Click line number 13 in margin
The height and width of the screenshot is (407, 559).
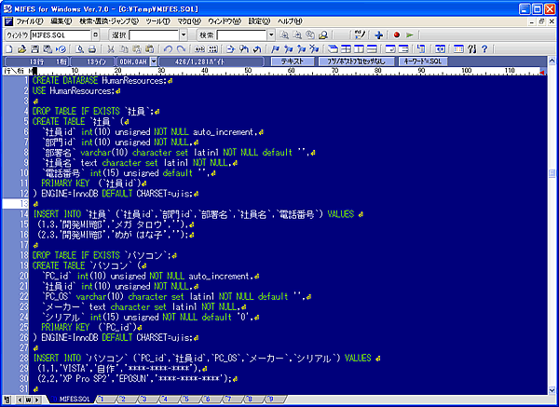(x=24, y=203)
